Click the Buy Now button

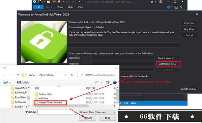coord(189,29)
